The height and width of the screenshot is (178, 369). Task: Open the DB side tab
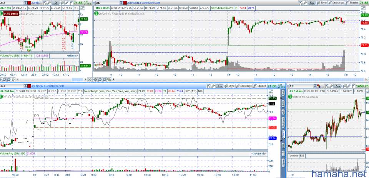pos(283,146)
